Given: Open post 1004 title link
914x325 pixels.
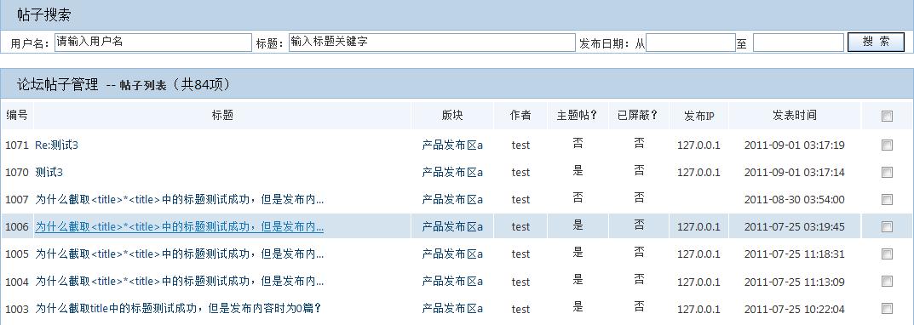Looking at the screenshot, I should pyautogui.click(x=180, y=282).
